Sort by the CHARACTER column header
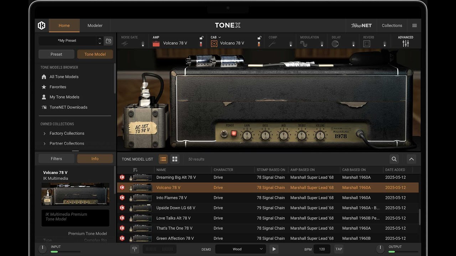Image resolution: width=456 pixels, height=256 pixels. click(223, 170)
